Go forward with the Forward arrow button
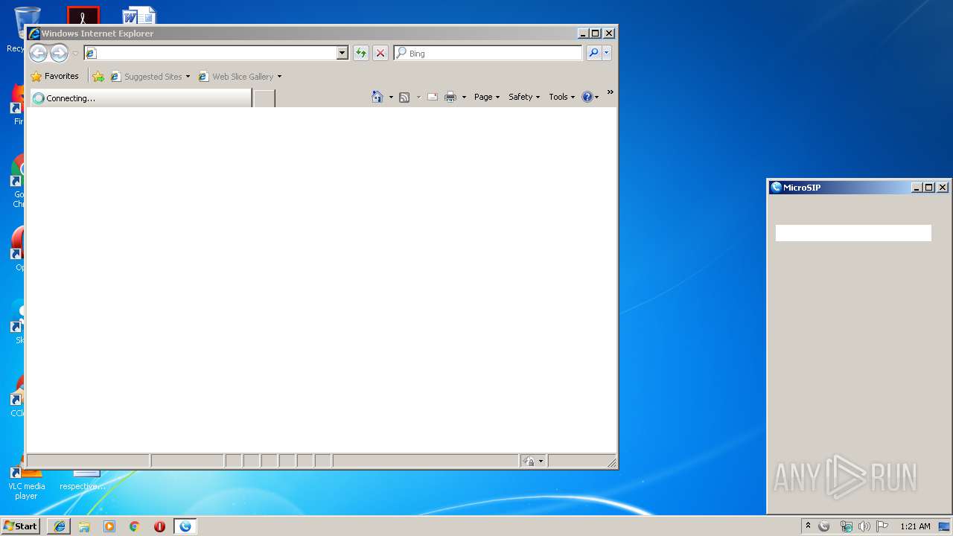 point(59,53)
